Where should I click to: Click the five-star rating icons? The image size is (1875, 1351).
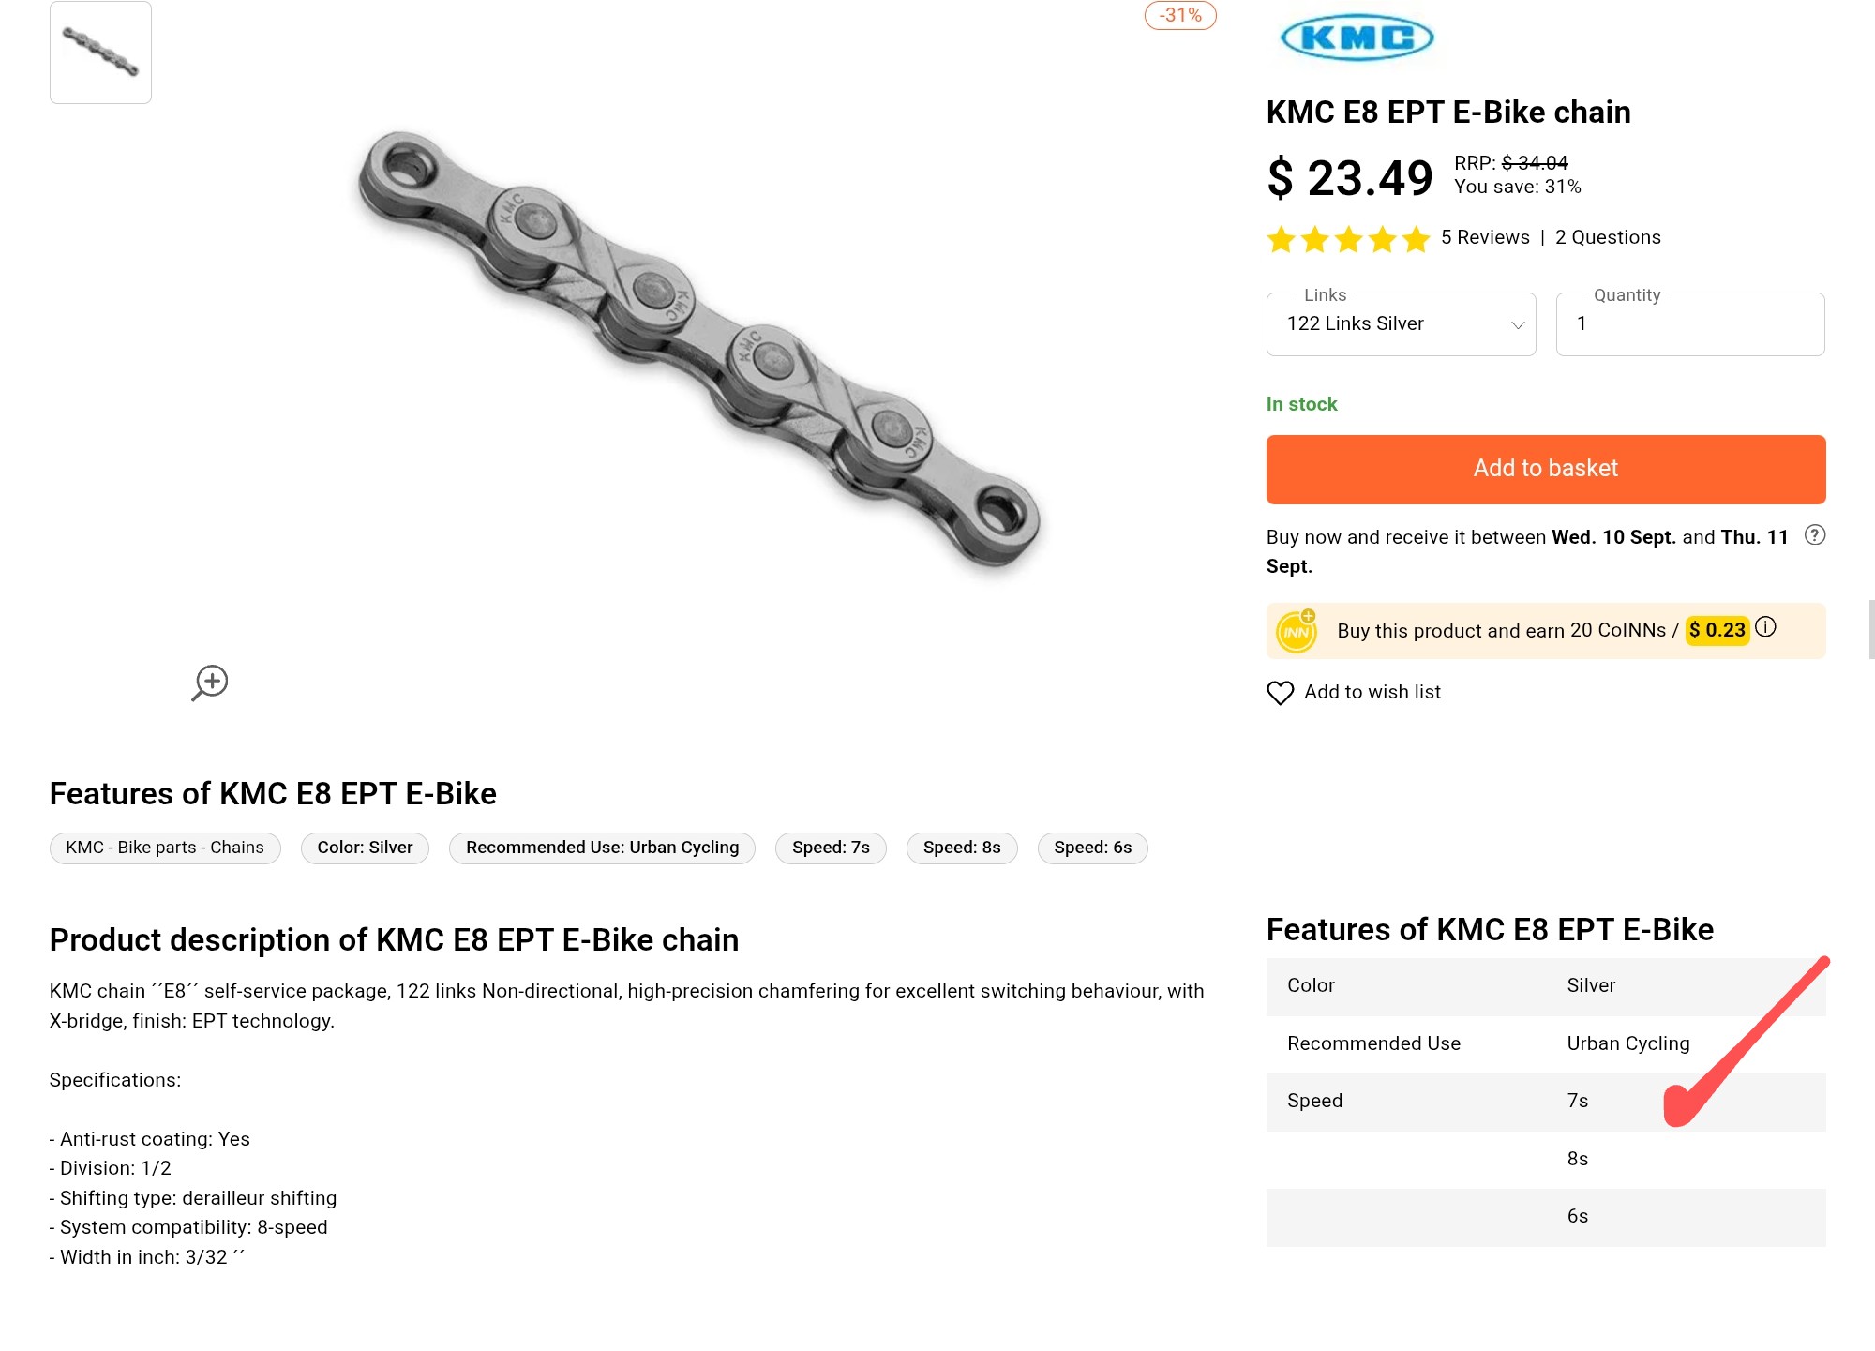(1348, 239)
